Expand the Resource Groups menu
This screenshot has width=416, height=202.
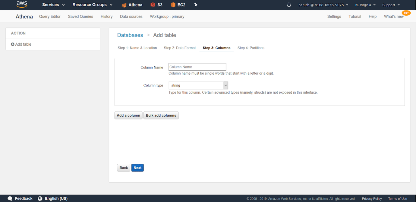coord(92,5)
